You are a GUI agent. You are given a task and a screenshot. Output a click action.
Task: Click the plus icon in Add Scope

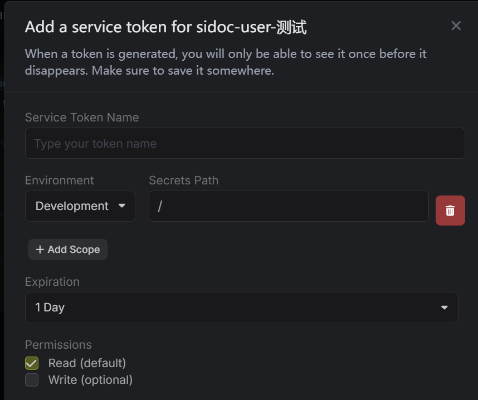coord(40,250)
